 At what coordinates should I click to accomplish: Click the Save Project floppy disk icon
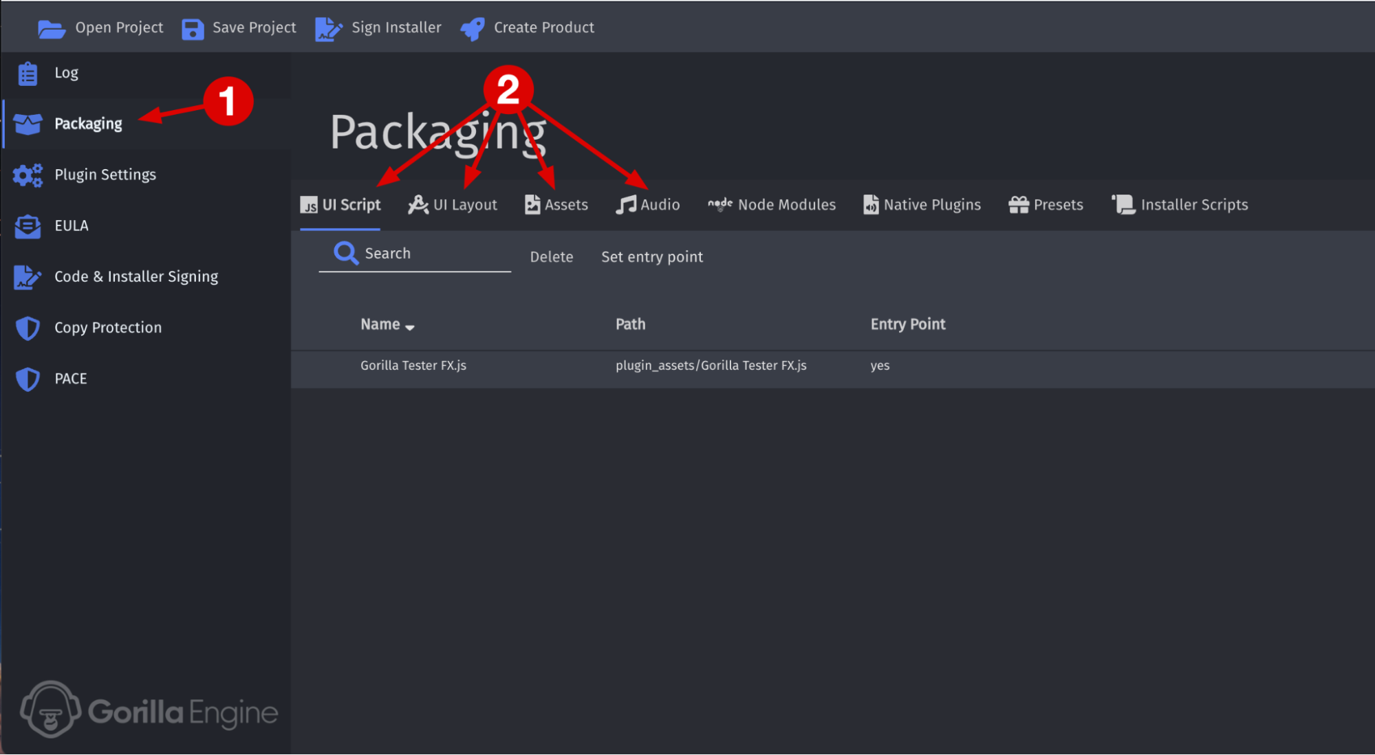tap(193, 29)
